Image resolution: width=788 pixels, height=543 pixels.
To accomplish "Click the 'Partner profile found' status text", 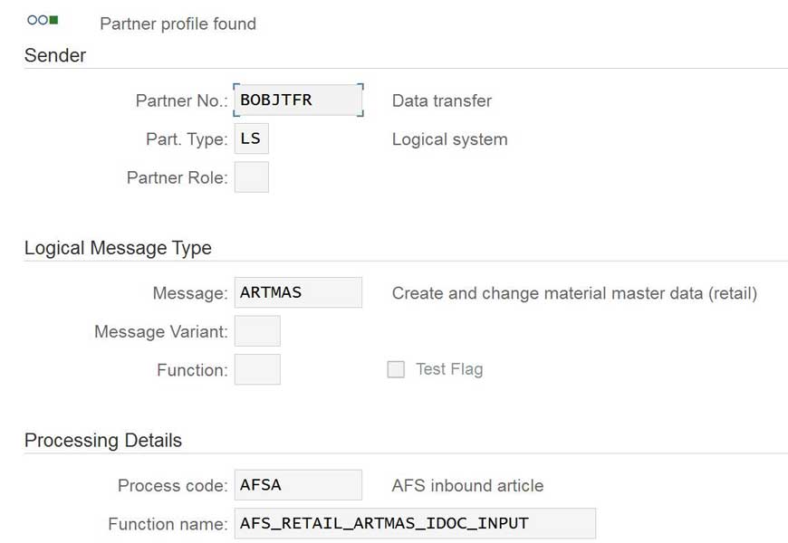I will 178,24.
